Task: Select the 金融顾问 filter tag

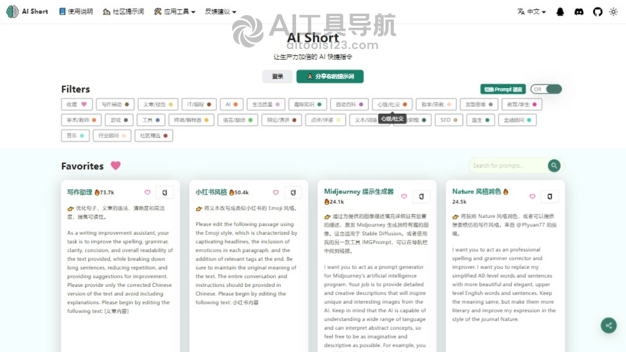Action: tap(517, 120)
